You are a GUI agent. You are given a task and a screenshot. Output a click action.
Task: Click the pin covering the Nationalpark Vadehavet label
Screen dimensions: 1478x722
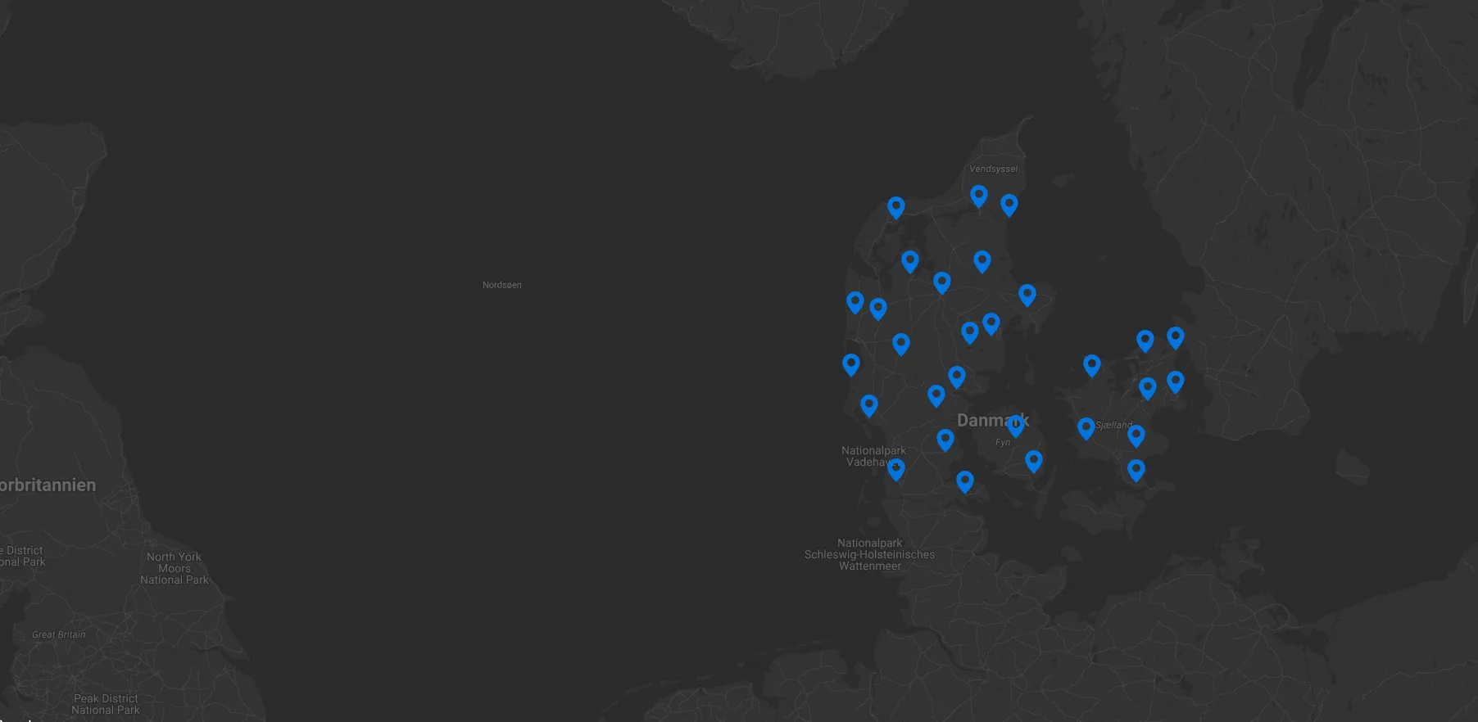(x=896, y=468)
